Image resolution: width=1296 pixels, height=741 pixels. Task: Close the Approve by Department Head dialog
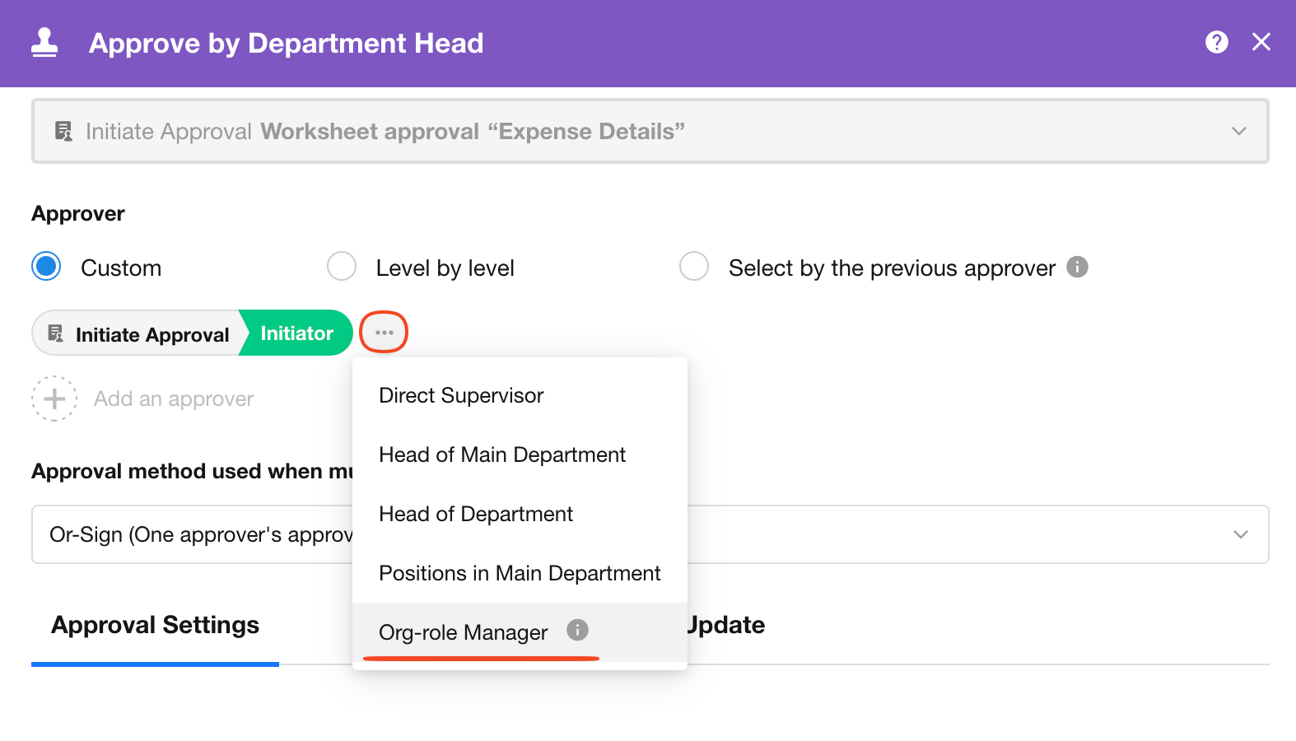click(1261, 42)
